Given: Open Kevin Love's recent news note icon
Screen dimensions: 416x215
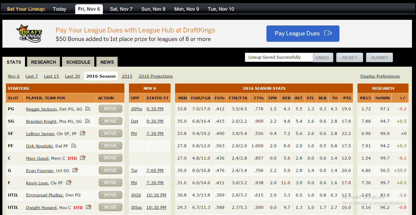Looking at the screenshot, I should click(68, 182).
